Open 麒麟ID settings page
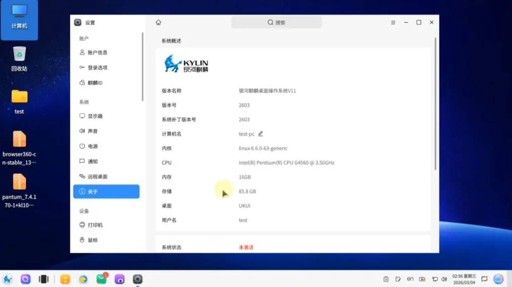512x287 pixels. click(107, 82)
